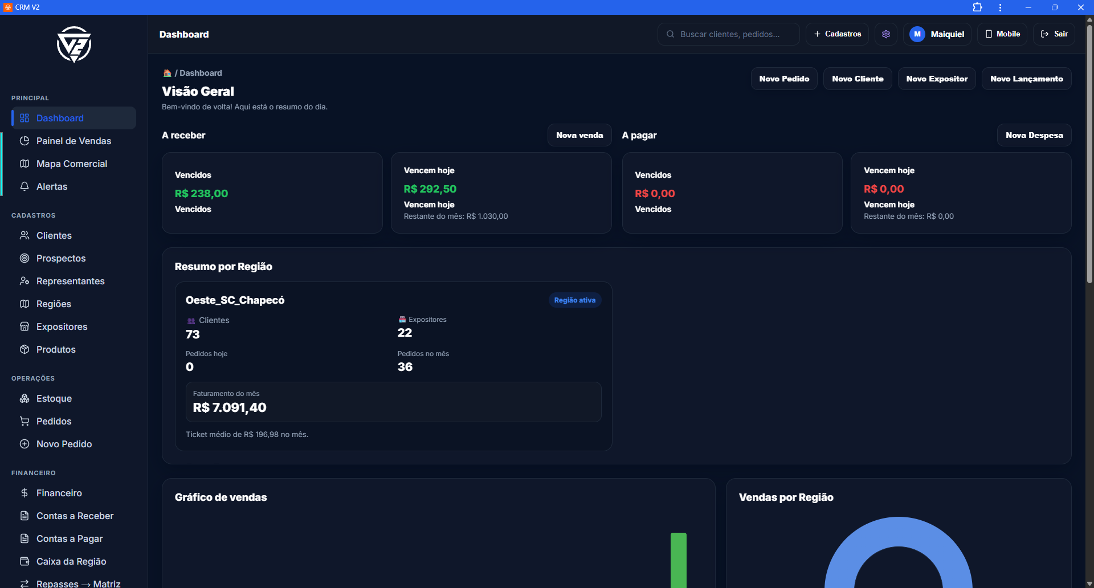
Task: Click the Novo Expositor button
Action: point(937,79)
